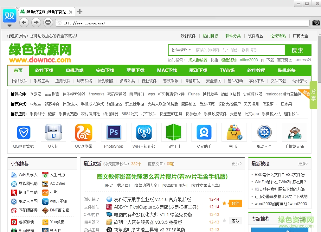Select the 安卓下载 navigation tab
Screen dimensions: 321x232
105,70
